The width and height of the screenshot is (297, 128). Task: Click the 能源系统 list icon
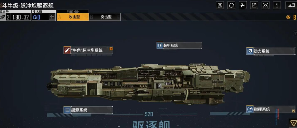point(67,110)
